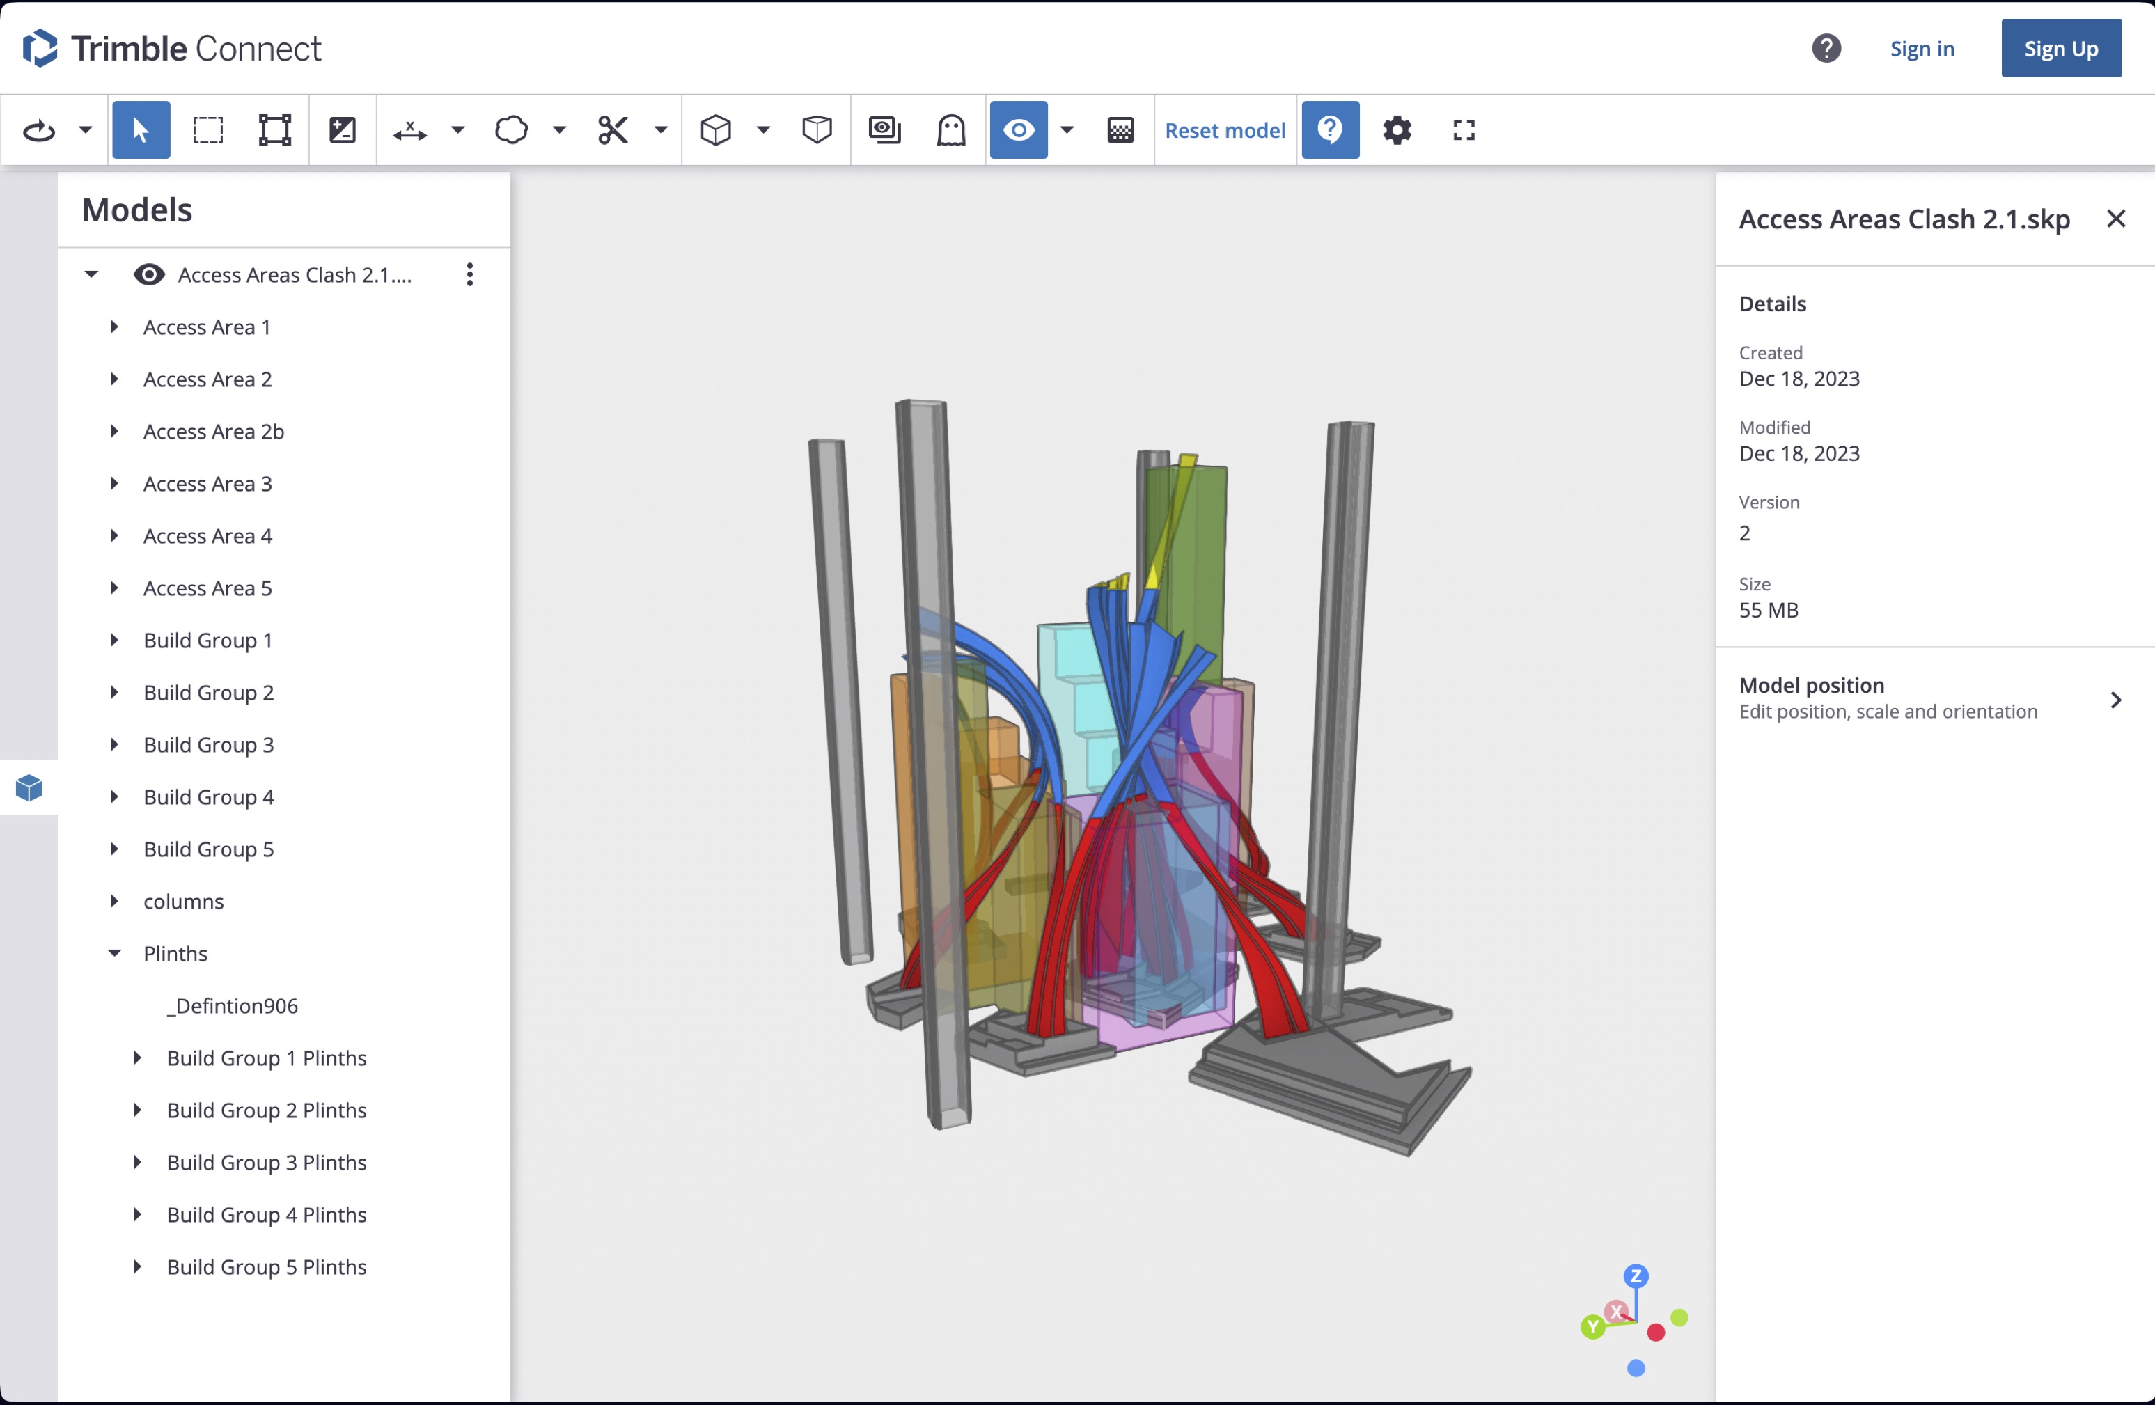The image size is (2155, 1405).
Task: Toggle visibility of Access Areas Clash model
Action: (x=148, y=274)
